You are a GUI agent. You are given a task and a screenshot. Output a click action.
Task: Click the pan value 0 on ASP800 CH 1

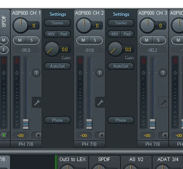coord(34,25)
